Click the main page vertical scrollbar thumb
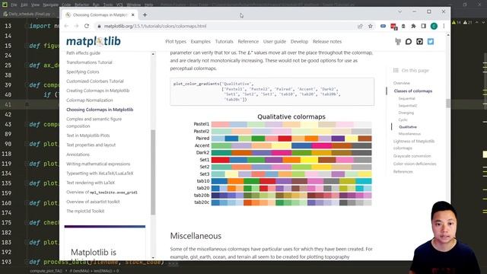Image resolution: width=487 pixels, height=274 pixels. pyautogui.click(x=448, y=104)
